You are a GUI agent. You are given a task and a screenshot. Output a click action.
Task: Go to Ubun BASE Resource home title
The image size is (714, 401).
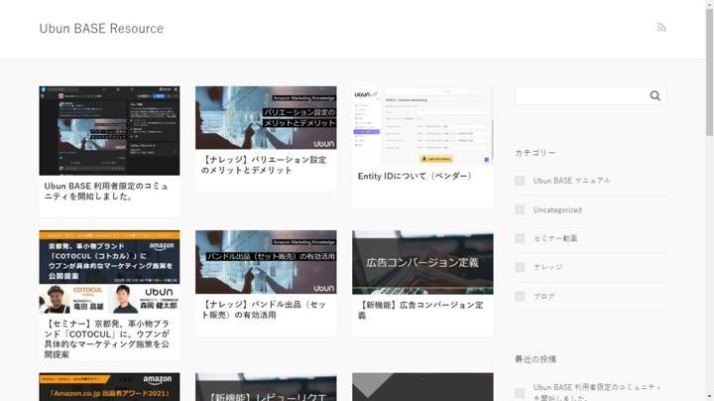(101, 28)
